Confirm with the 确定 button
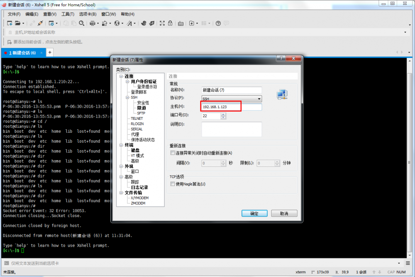 [254, 213]
